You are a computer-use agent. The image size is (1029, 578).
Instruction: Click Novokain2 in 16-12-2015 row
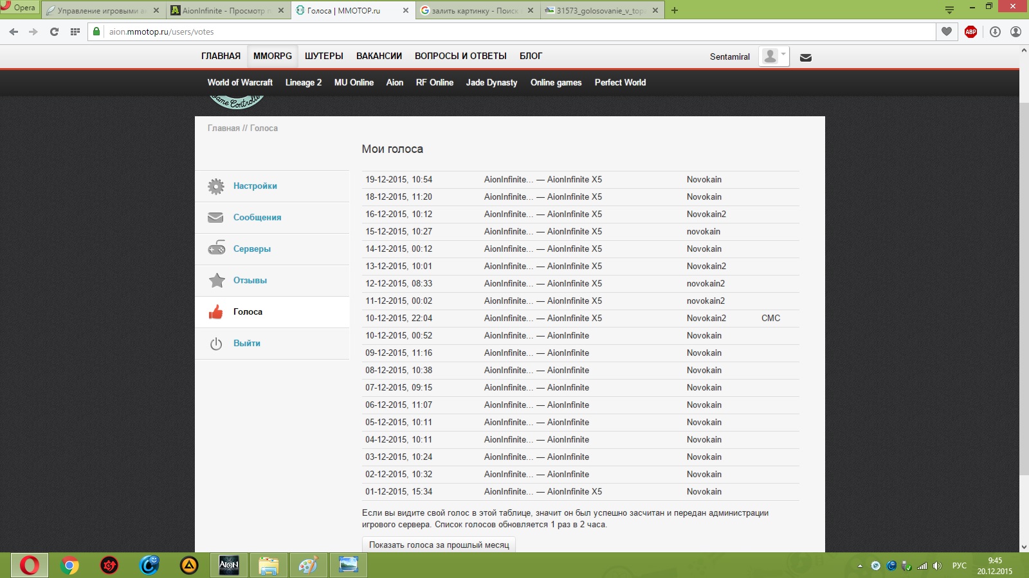coord(706,214)
